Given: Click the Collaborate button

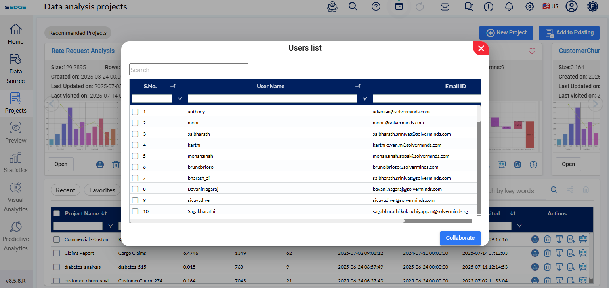Looking at the screenshot, I should click(x=460, y=238).
